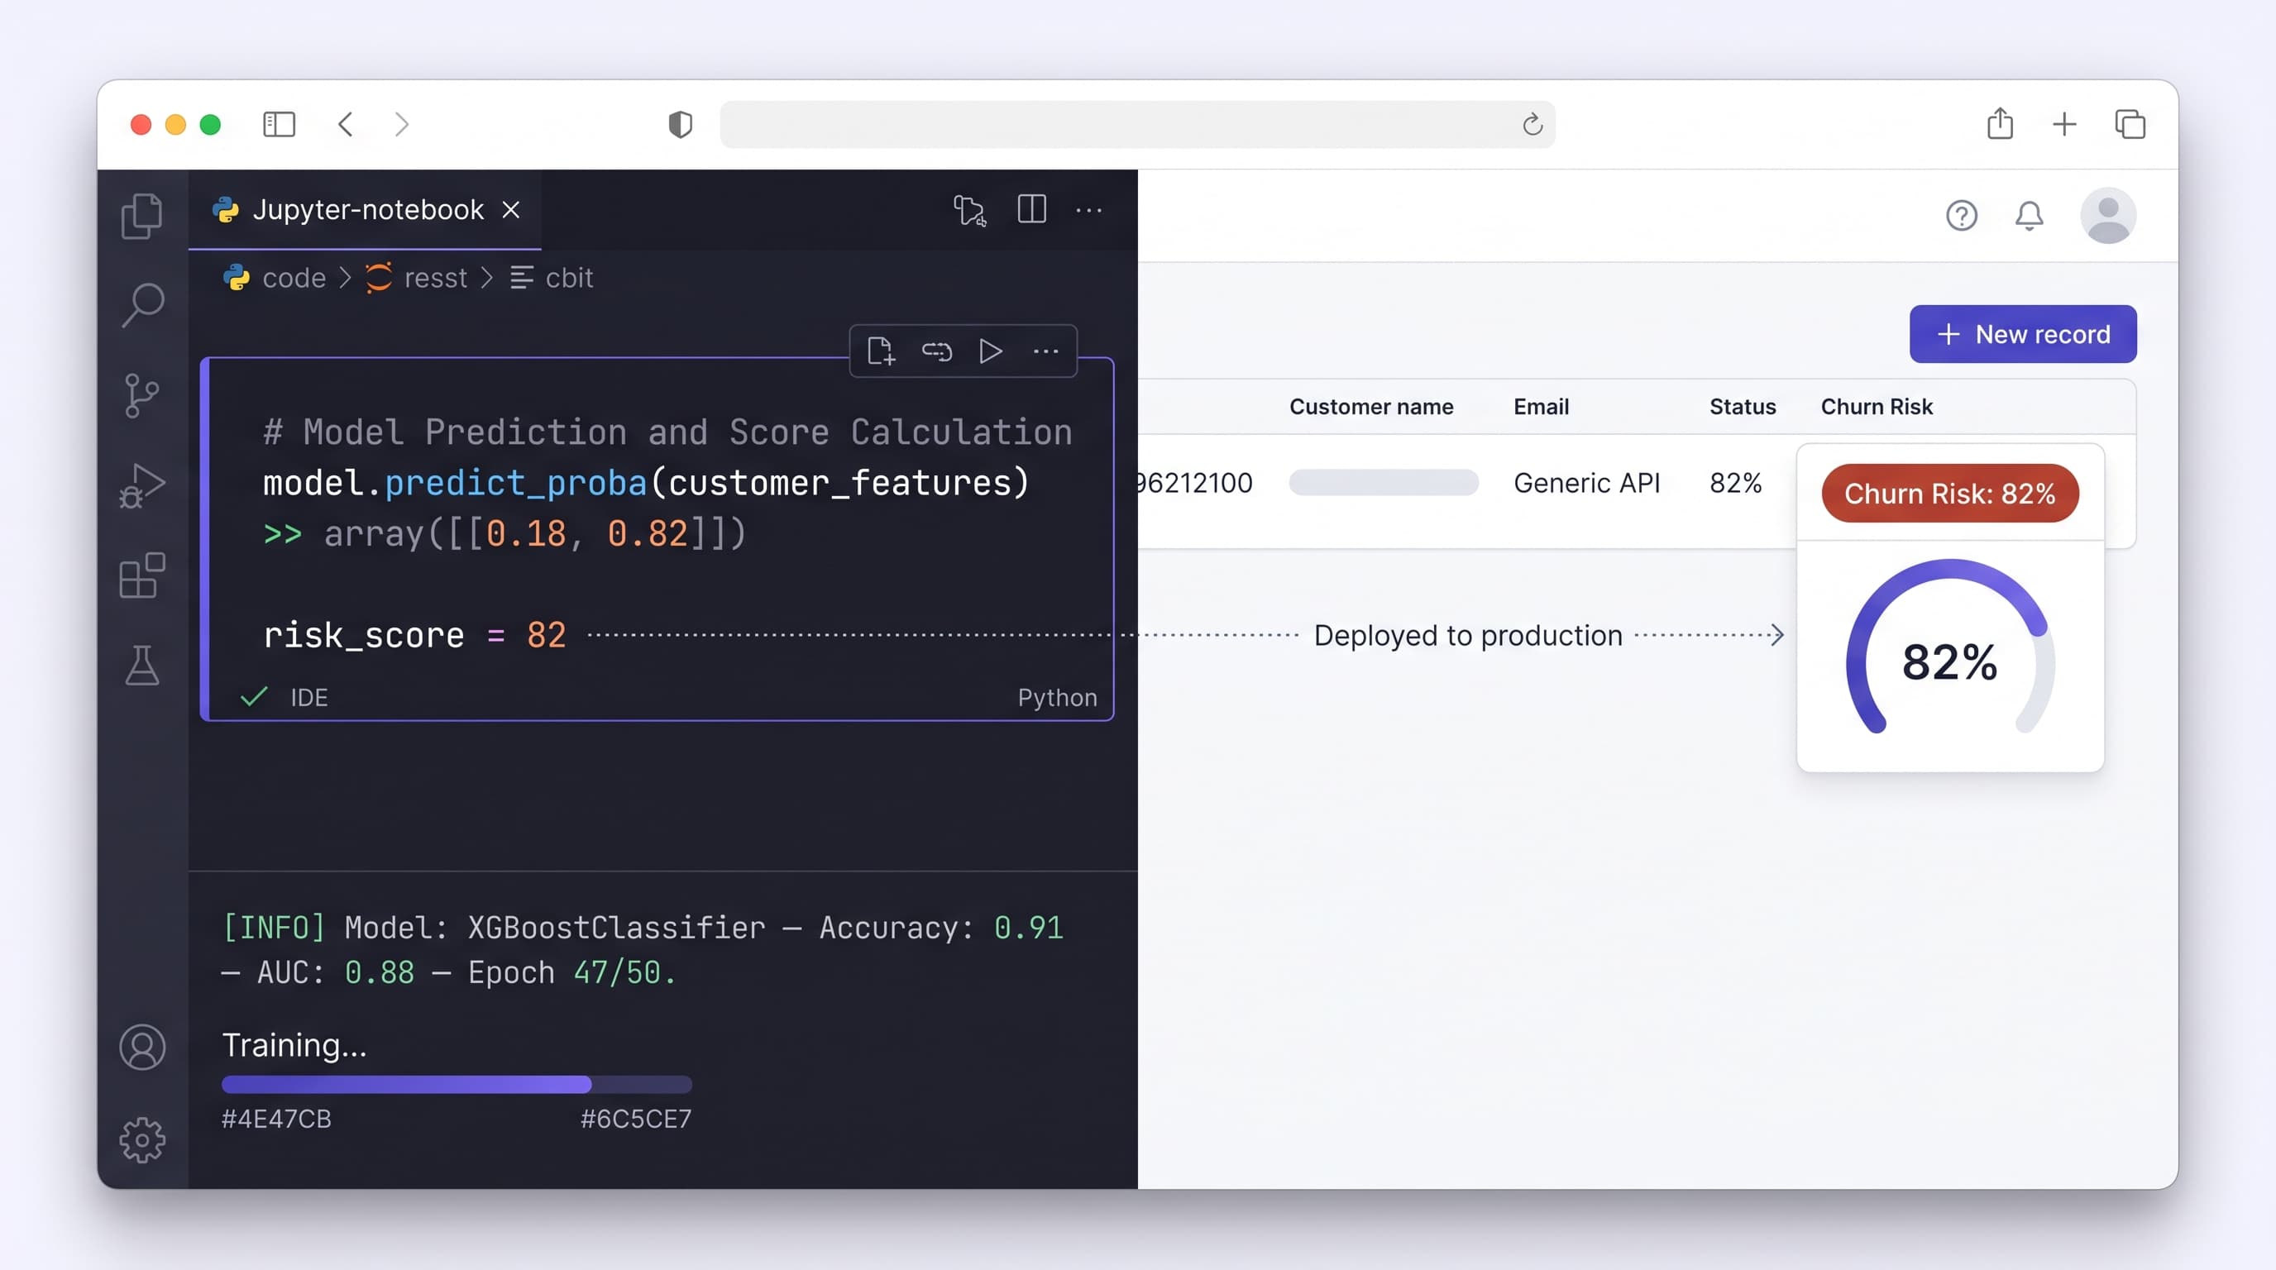
Task: Click the 'cbit' breadcrumb
Action: point(569,278)
